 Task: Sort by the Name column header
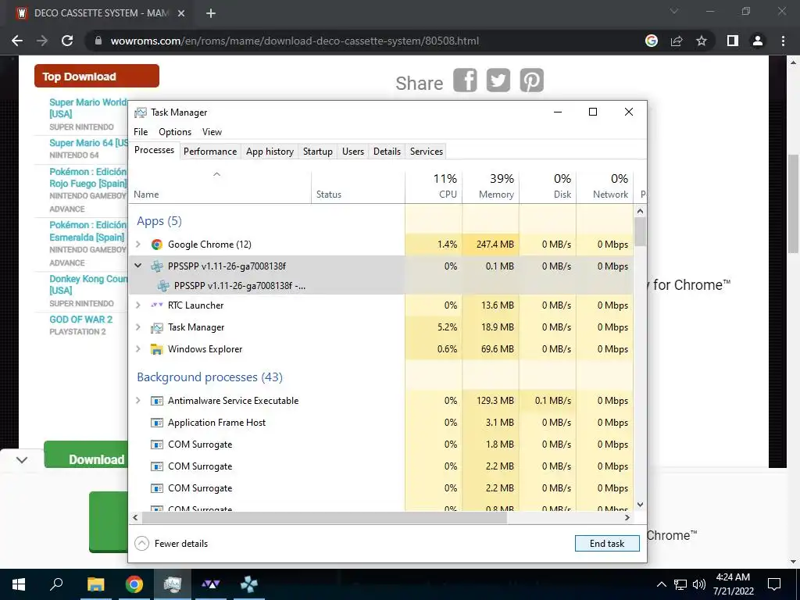click(x=220, y=186)
